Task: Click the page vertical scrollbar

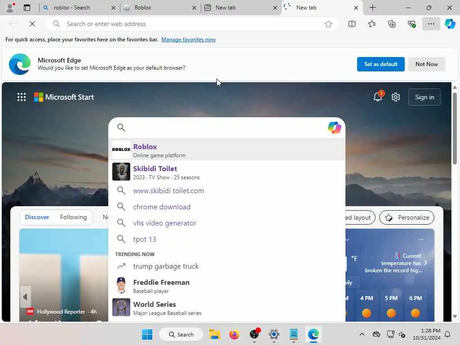Action: pos(455,128)
